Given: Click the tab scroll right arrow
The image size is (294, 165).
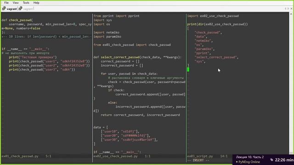Looking at the screenshot, I should [288, 9].
